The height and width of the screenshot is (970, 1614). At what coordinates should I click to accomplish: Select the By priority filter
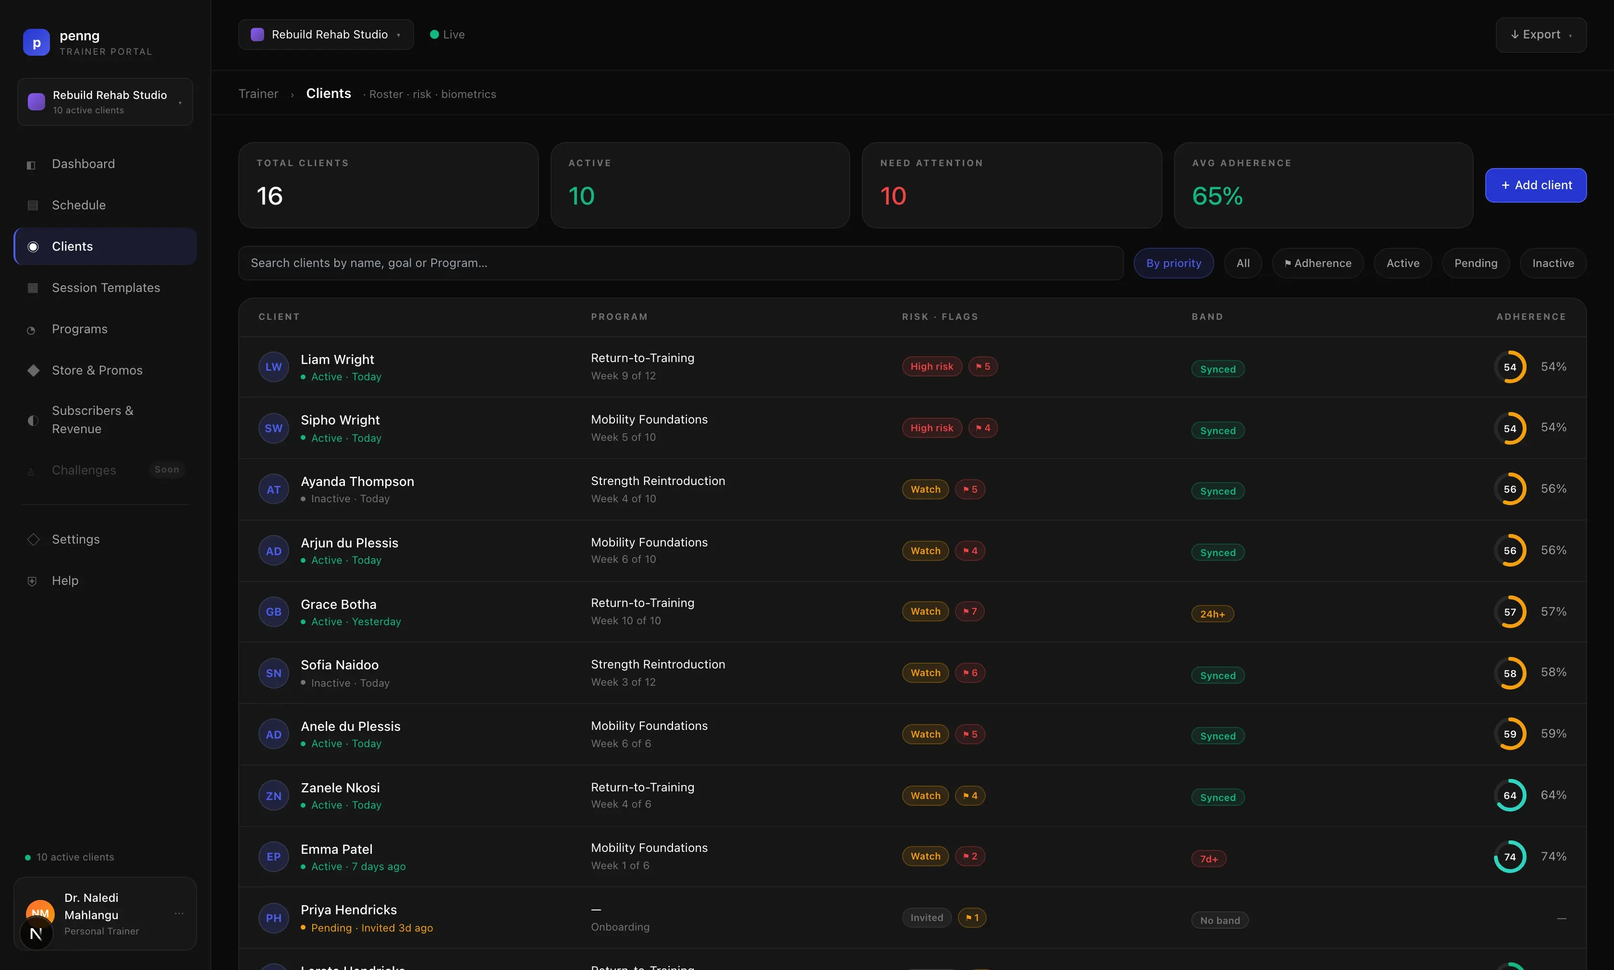pos(1174,263)
